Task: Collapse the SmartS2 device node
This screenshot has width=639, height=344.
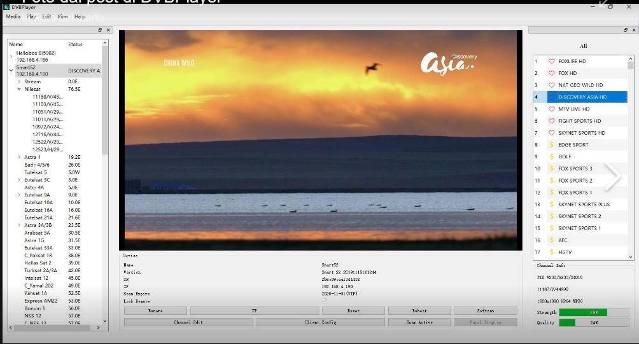Action: click(11, 71)
